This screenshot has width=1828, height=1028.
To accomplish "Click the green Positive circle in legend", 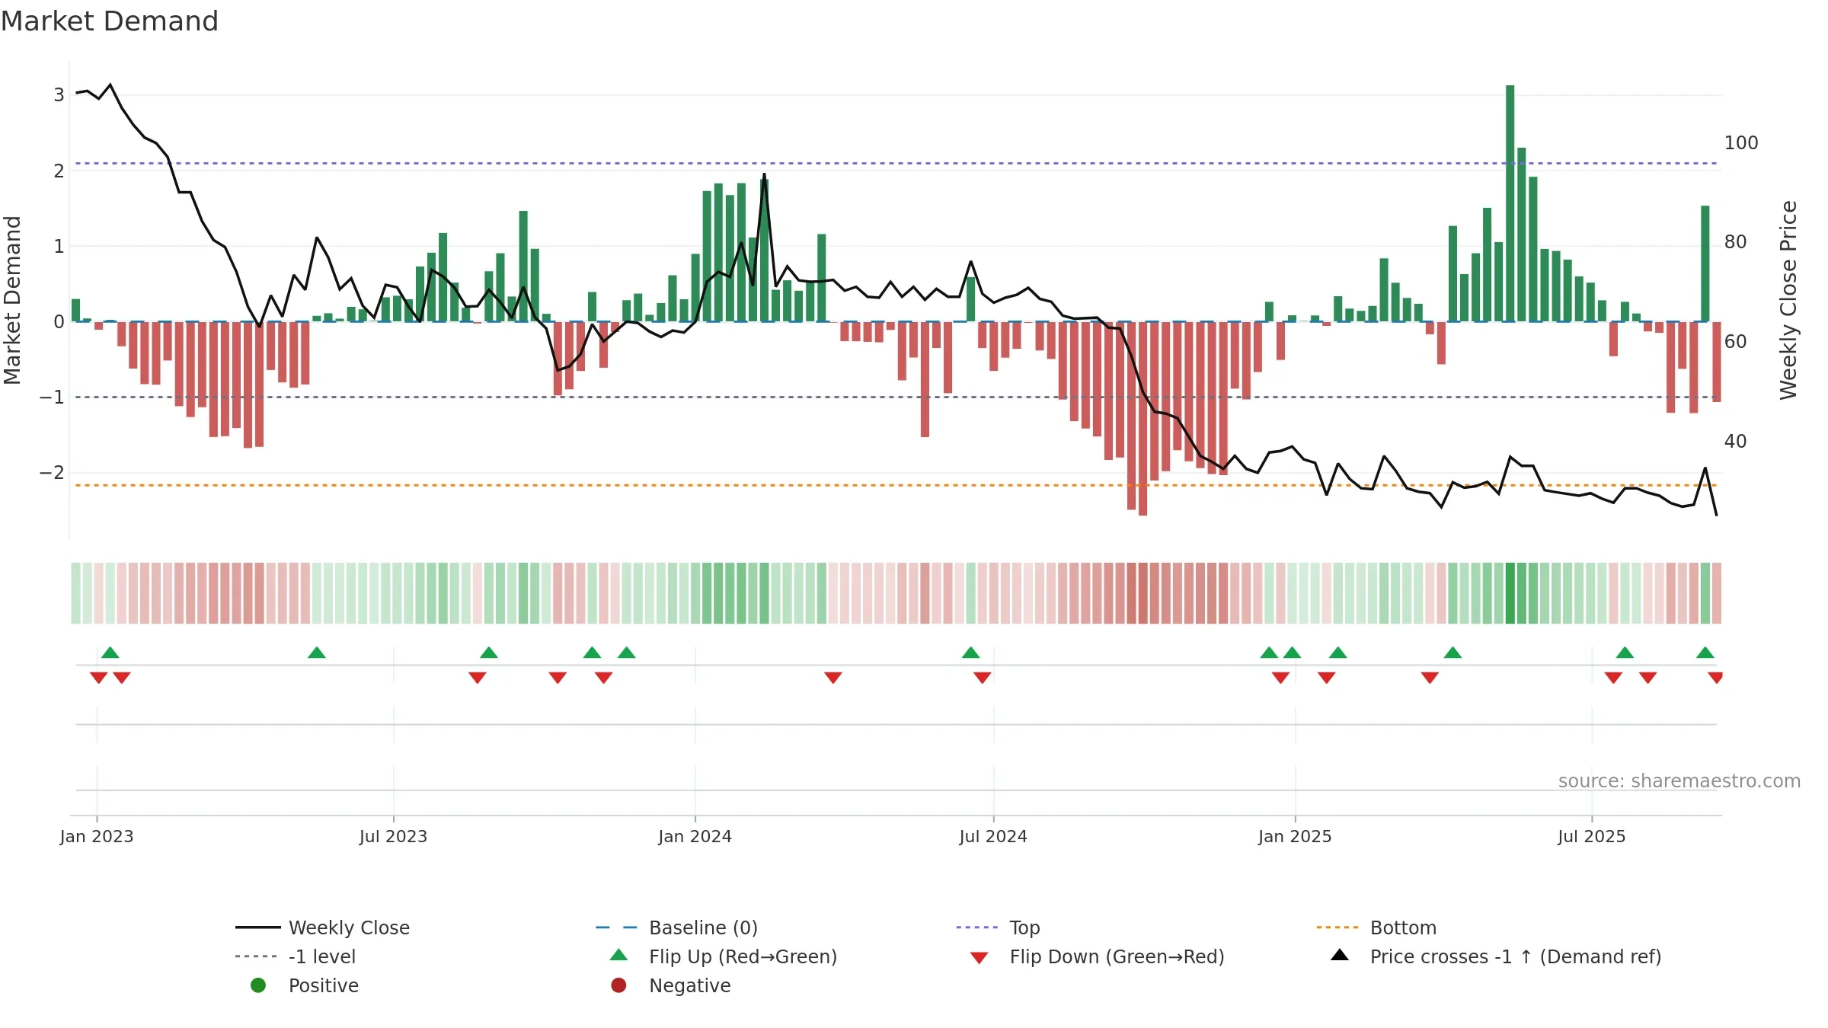I will click(x=258, y=985).
